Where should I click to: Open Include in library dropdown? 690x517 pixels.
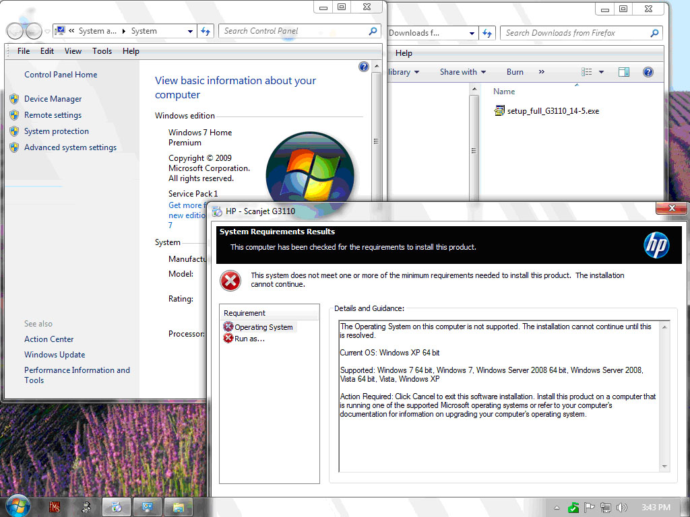coord(404,72)
